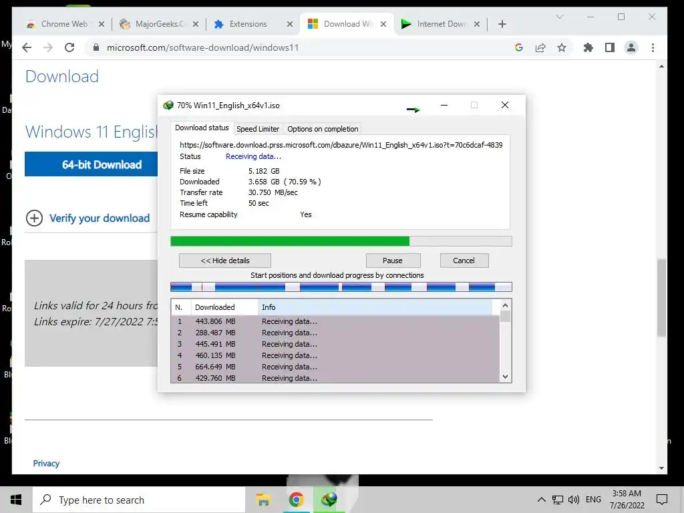Viewport: 684px width, 513px height.
Task: Click the green download progress bar
Action: 341,241
